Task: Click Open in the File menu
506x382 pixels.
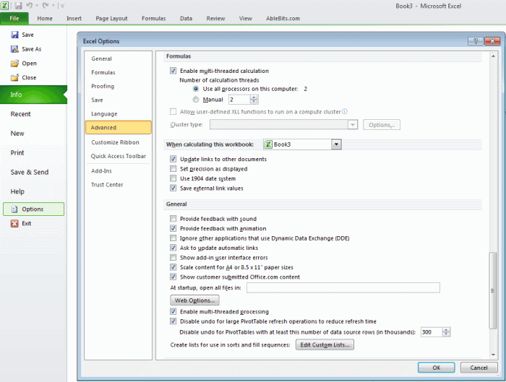Action: click(x=24, y=63)
